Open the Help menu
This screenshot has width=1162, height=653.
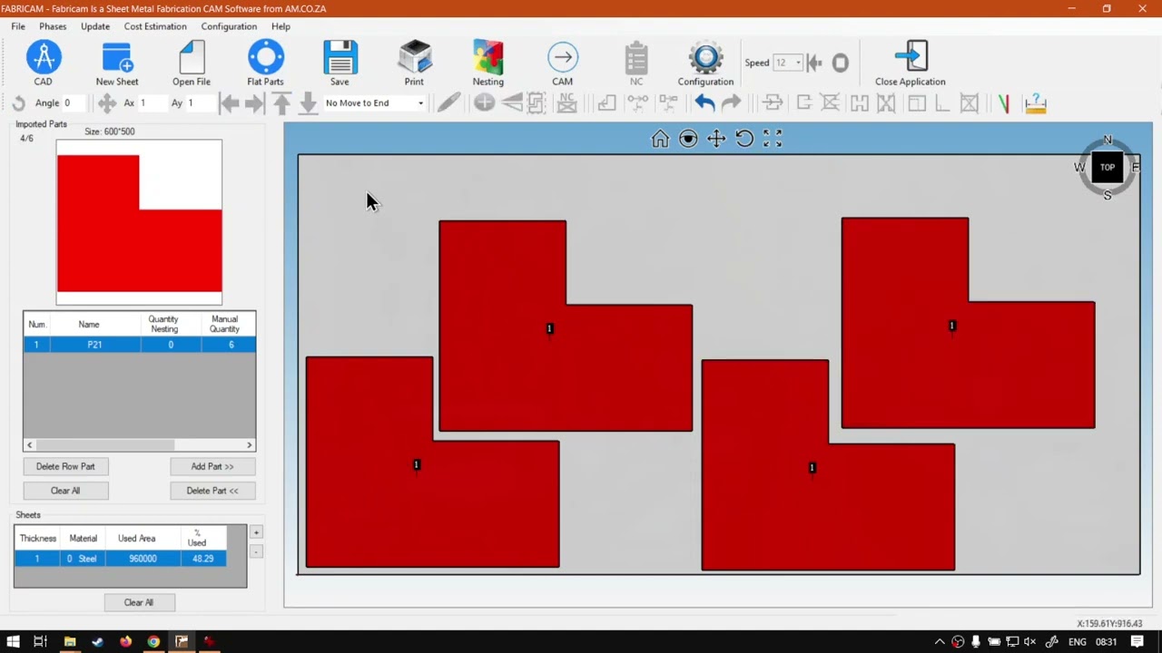(281, 26)
